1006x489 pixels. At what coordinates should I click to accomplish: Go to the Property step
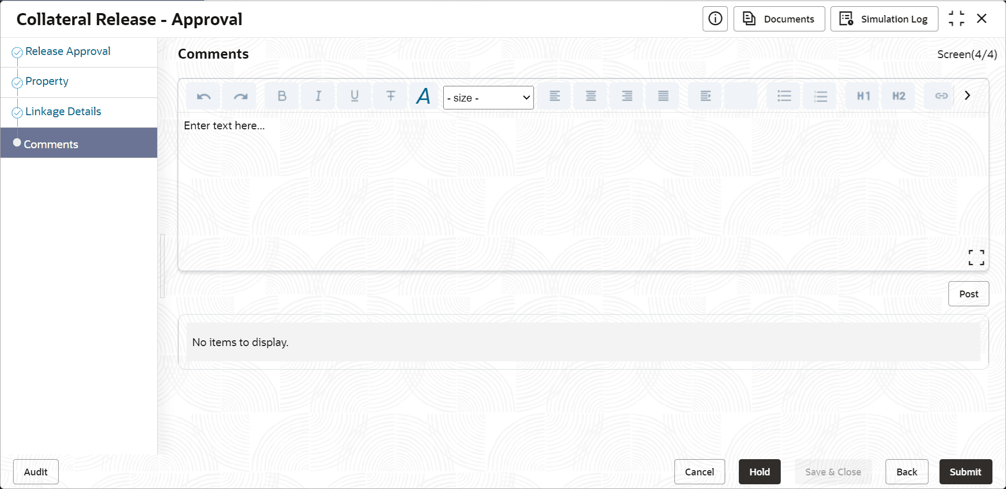[47, 81]
